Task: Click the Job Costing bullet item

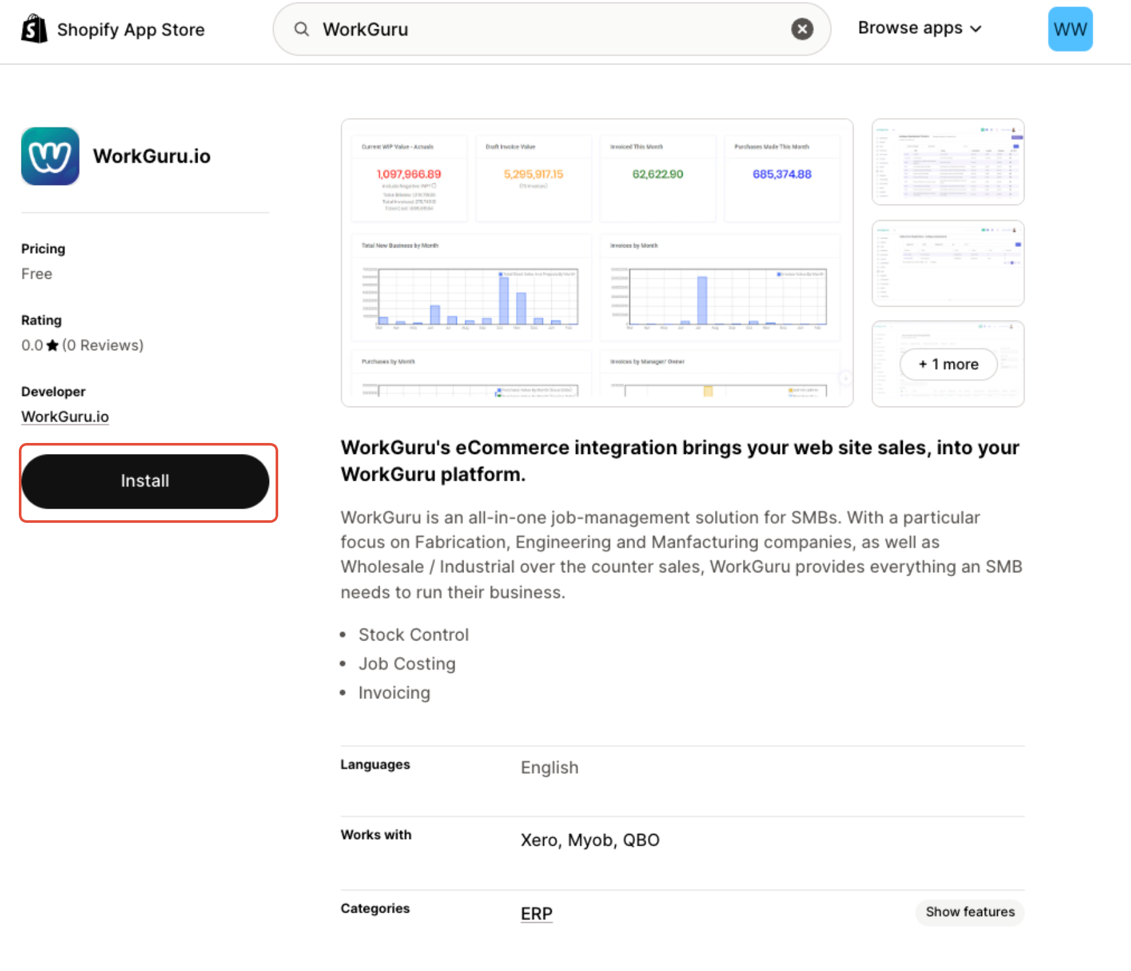Action: click(407, 664)
